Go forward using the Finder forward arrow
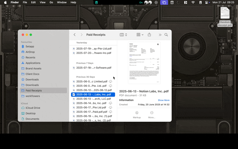The width and height of the screenshot is (238, 149). point(82,35)
